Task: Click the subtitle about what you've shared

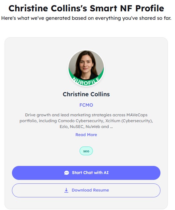Action: pyautogui.click(x=86, y=18)
